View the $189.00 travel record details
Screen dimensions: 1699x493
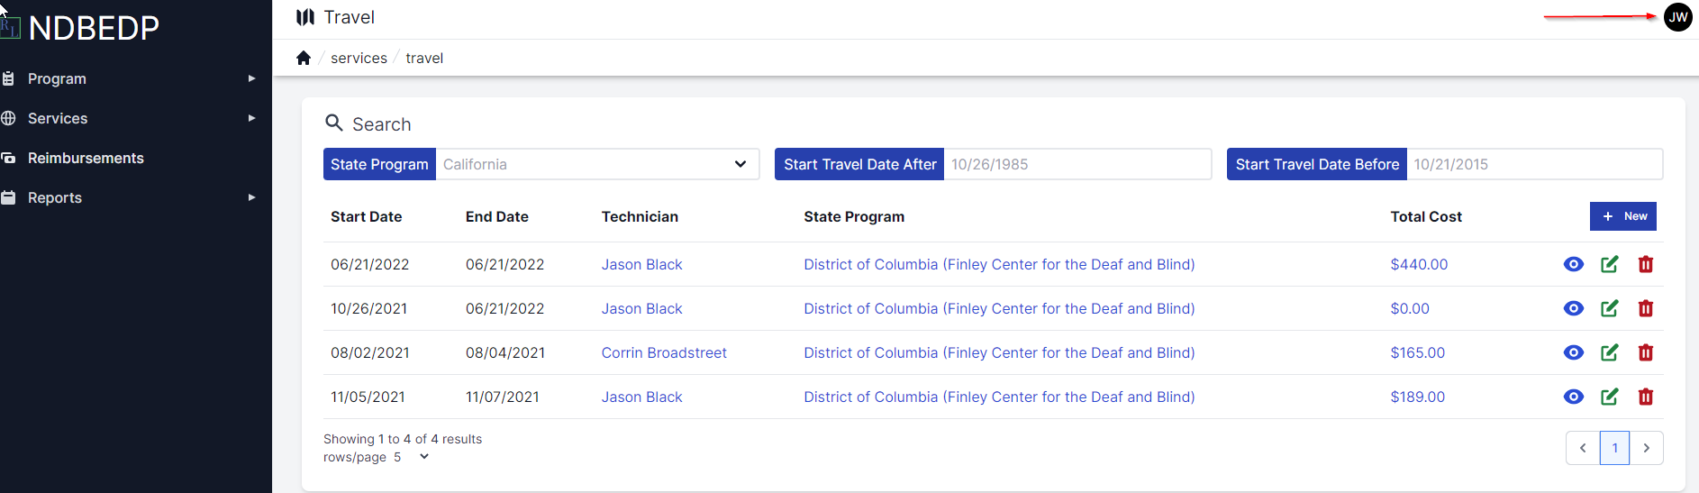tap(1573, 397)
